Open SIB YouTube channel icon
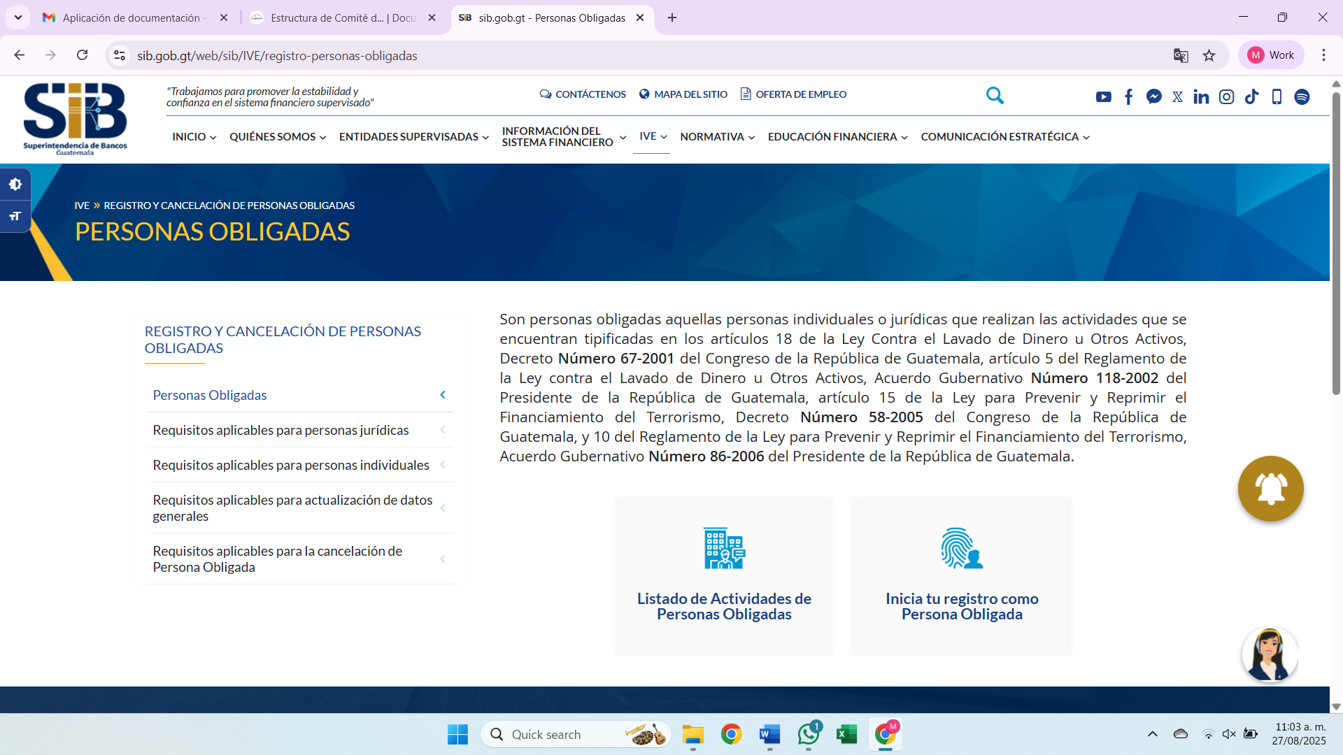 pos(1103,97)
